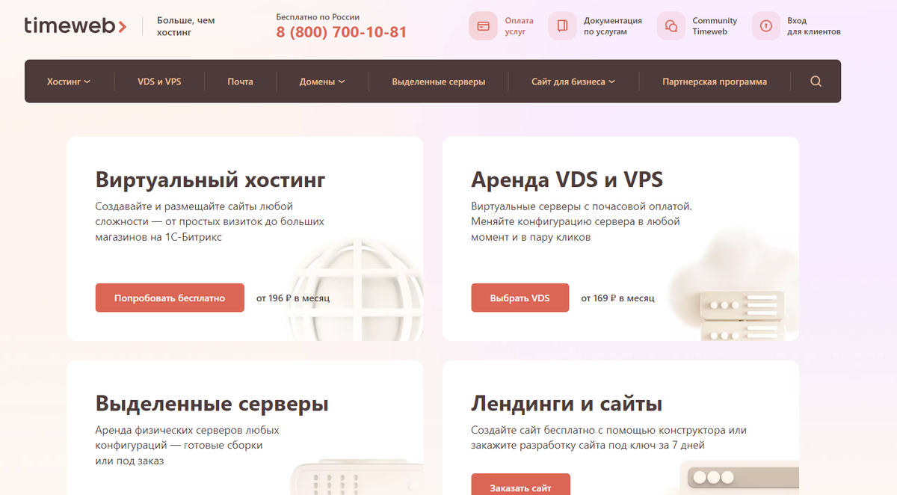897x495 pixels.
Task: Expand the Сайт для бизнеса dropdown
Action: point(573,82)
